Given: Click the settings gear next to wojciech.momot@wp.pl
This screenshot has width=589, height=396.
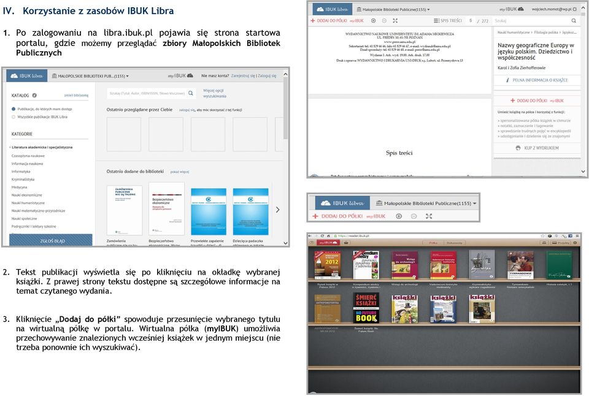Looking at the screenshot, I should pyautogui.click(x=574, y=9).
